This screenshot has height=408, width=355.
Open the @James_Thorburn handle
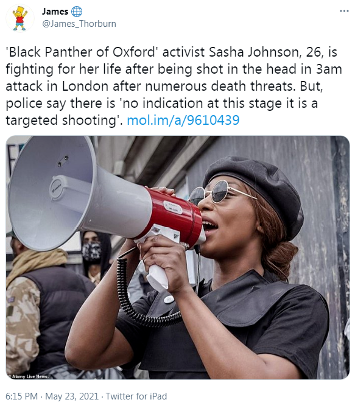pyautogui.click(x=79, y=24)
